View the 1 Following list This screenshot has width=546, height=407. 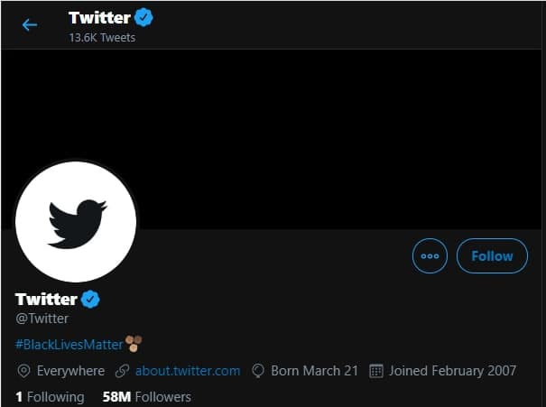pos(50,397)
